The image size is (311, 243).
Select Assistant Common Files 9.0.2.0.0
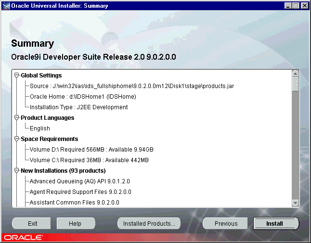[74, 203]
